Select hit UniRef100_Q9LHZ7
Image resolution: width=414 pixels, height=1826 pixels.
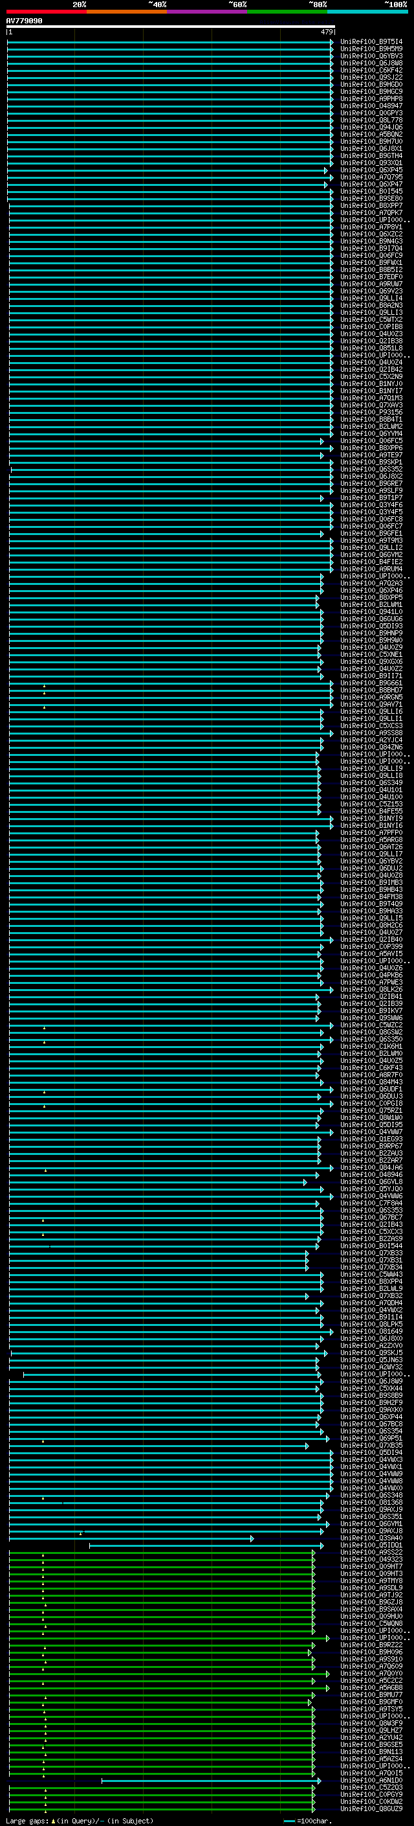click(371, 1730)
